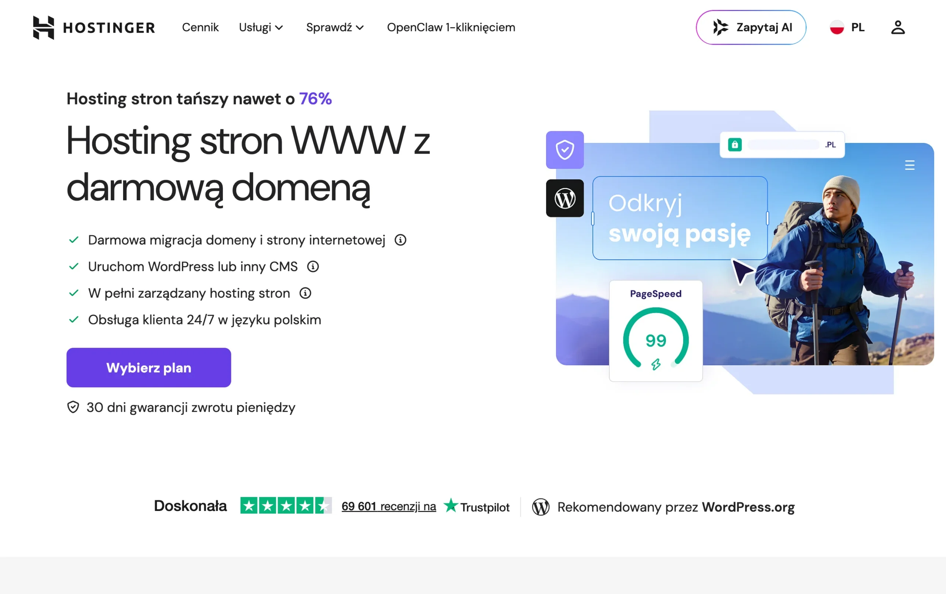Screen dimensions: 946x594
Task: Click the 76% discount text
Action: coord(316,99)
